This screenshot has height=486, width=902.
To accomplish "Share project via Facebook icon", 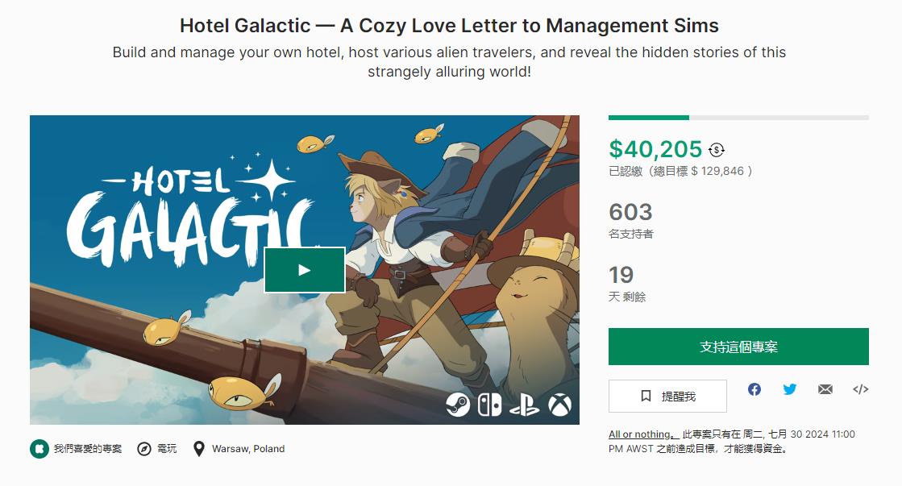I will (x=754, y=389).
